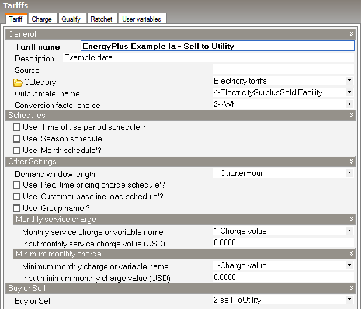Switch to the Charge tab

pyautogui.click(x=41, y=19)
